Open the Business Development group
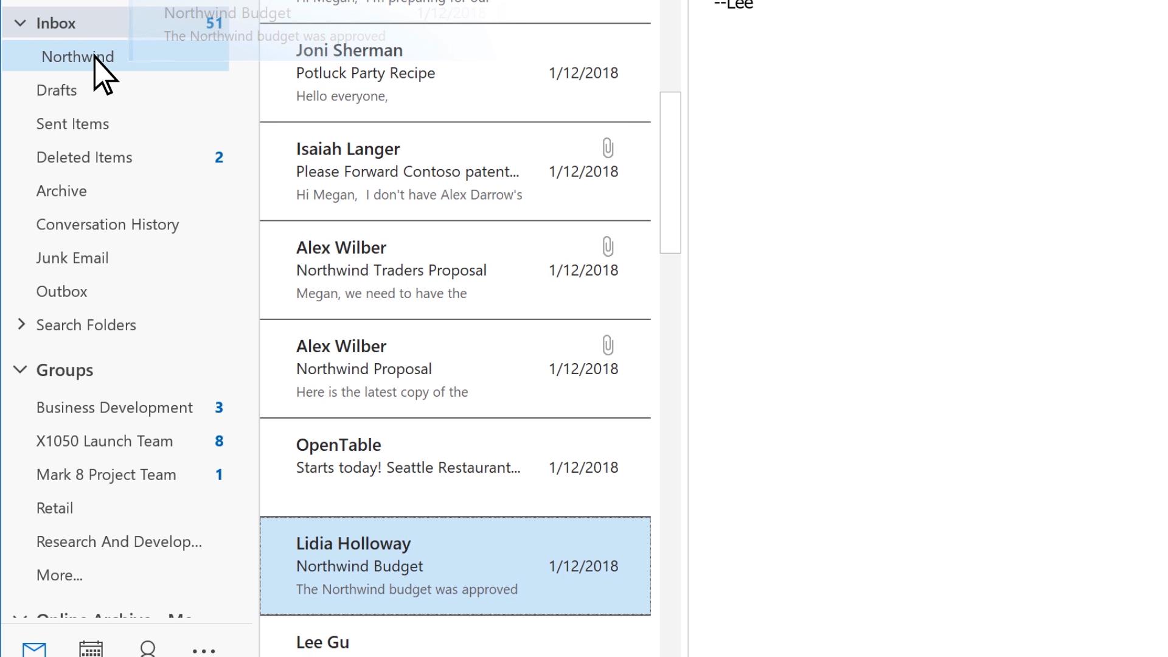The height and width of the screenshot is (657, 1168). 114,408
